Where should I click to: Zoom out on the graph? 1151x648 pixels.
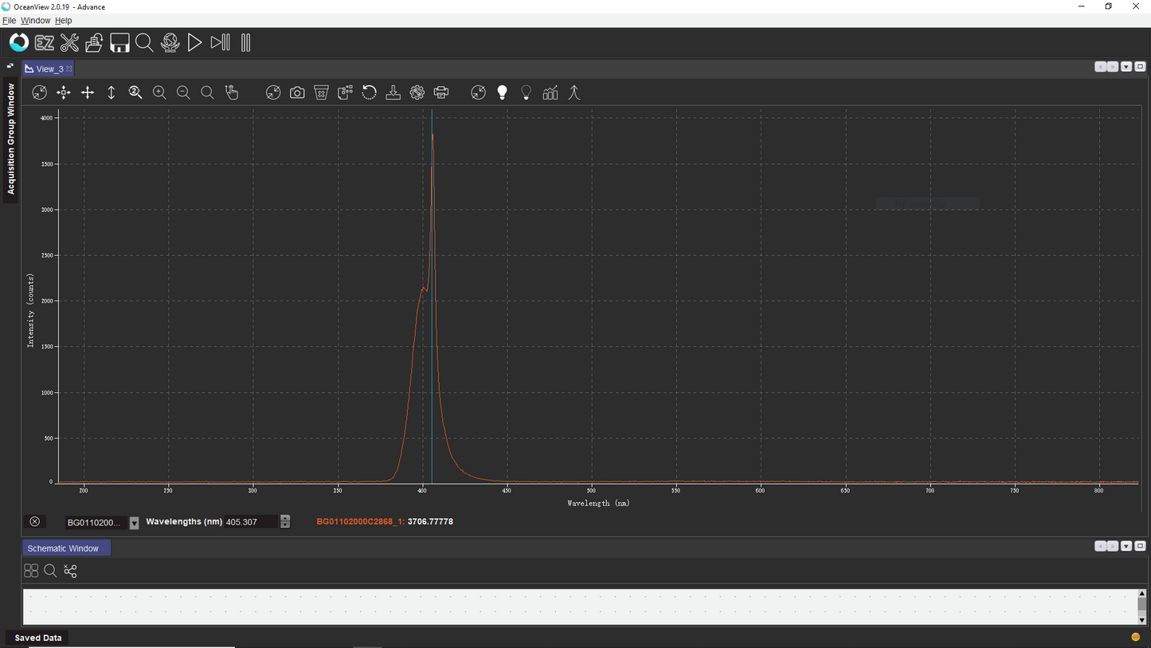[x=183, y=92]
